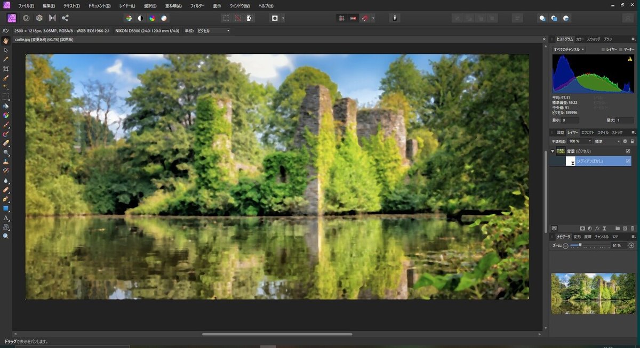Select the Zoom tool in tools panel
The image size is (640, 348).
pos(6,236)
